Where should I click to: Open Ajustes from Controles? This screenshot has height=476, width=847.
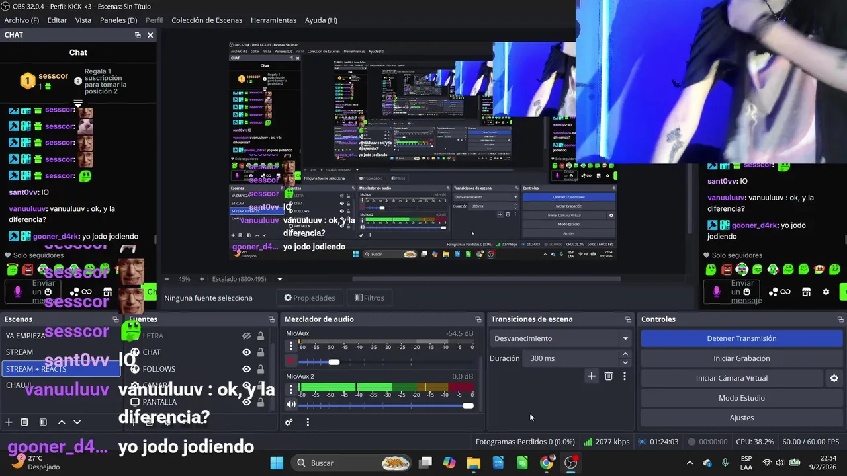[x=741, y=418]
